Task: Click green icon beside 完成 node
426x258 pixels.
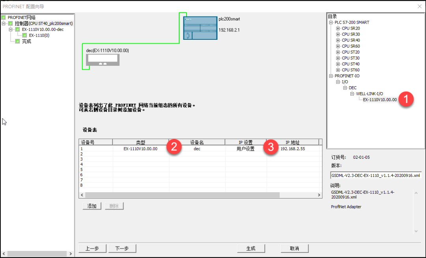Action: (x=18, y=41)
